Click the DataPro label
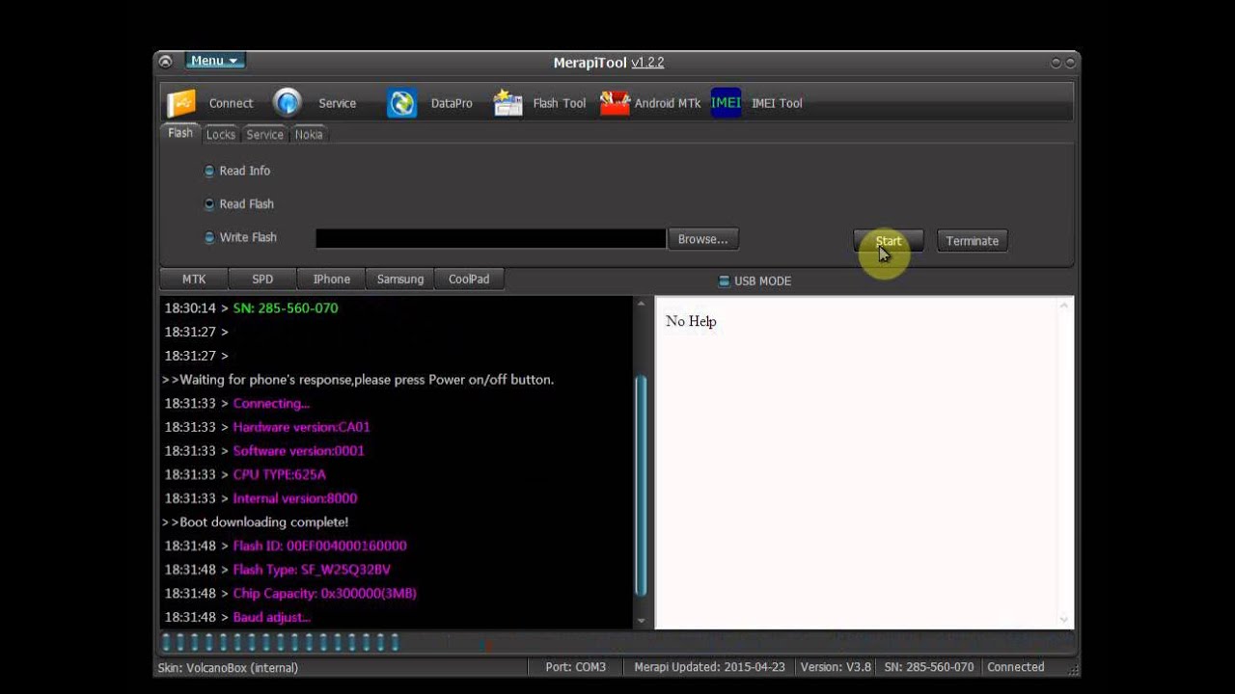Screen dimensions: 1235x694 (x=452, y=104)
